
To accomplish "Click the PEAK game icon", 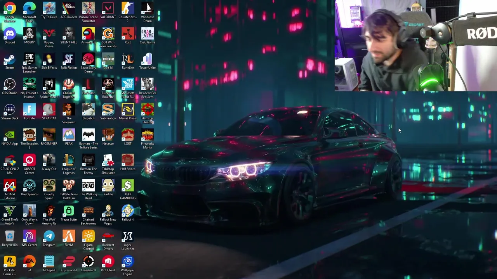I will 69,135.
